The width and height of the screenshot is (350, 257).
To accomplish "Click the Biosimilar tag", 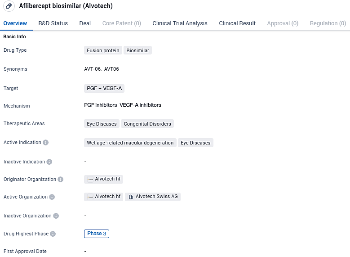I will [137, 50].
